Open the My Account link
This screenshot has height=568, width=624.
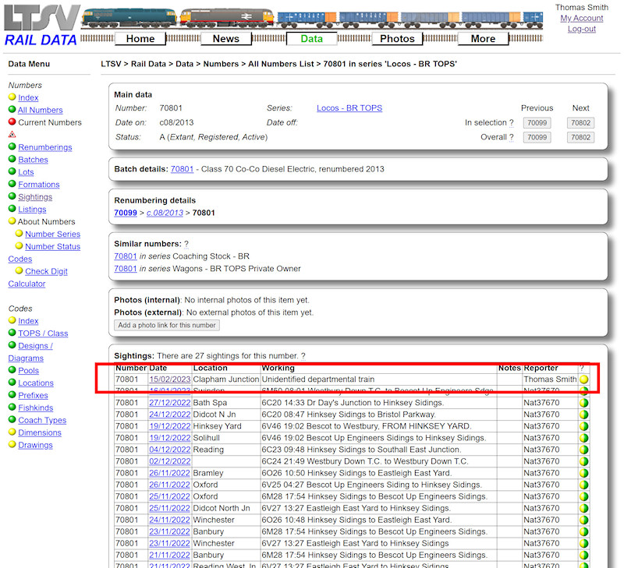[581, 18]
